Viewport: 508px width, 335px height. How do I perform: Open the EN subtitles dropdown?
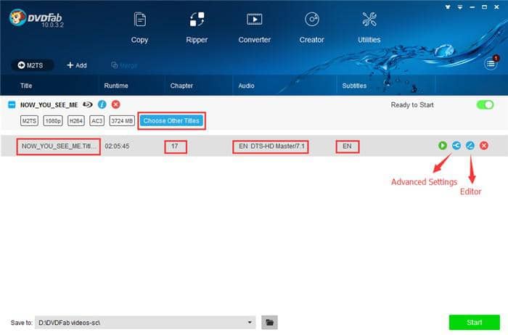tap(348, 146)
